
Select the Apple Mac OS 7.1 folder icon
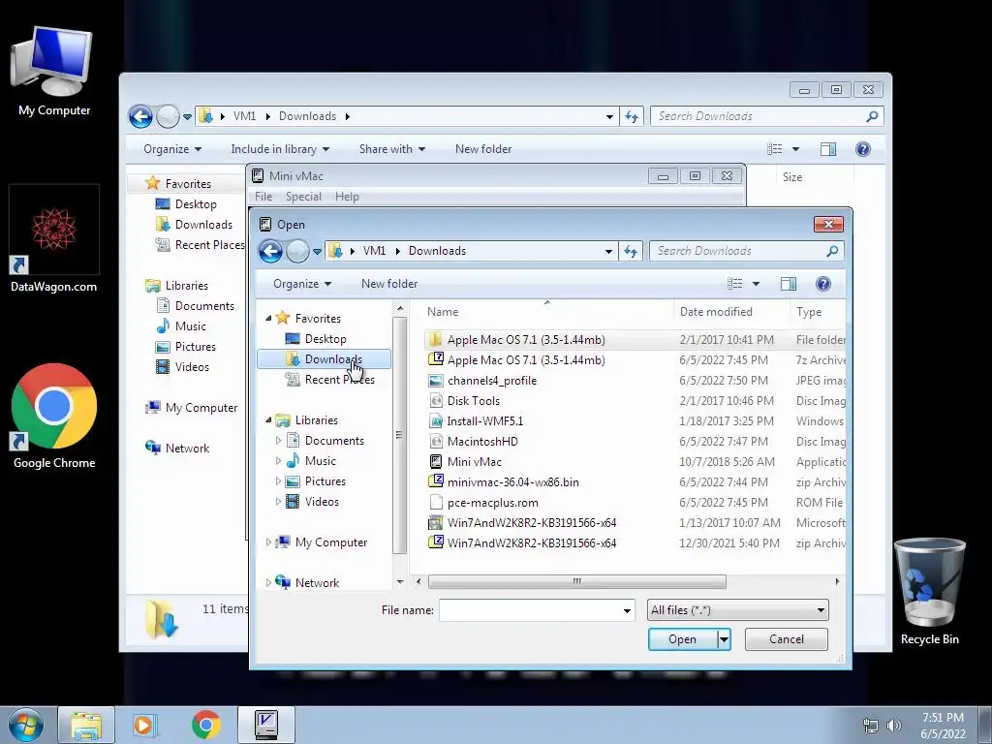(x=435, y=340)
